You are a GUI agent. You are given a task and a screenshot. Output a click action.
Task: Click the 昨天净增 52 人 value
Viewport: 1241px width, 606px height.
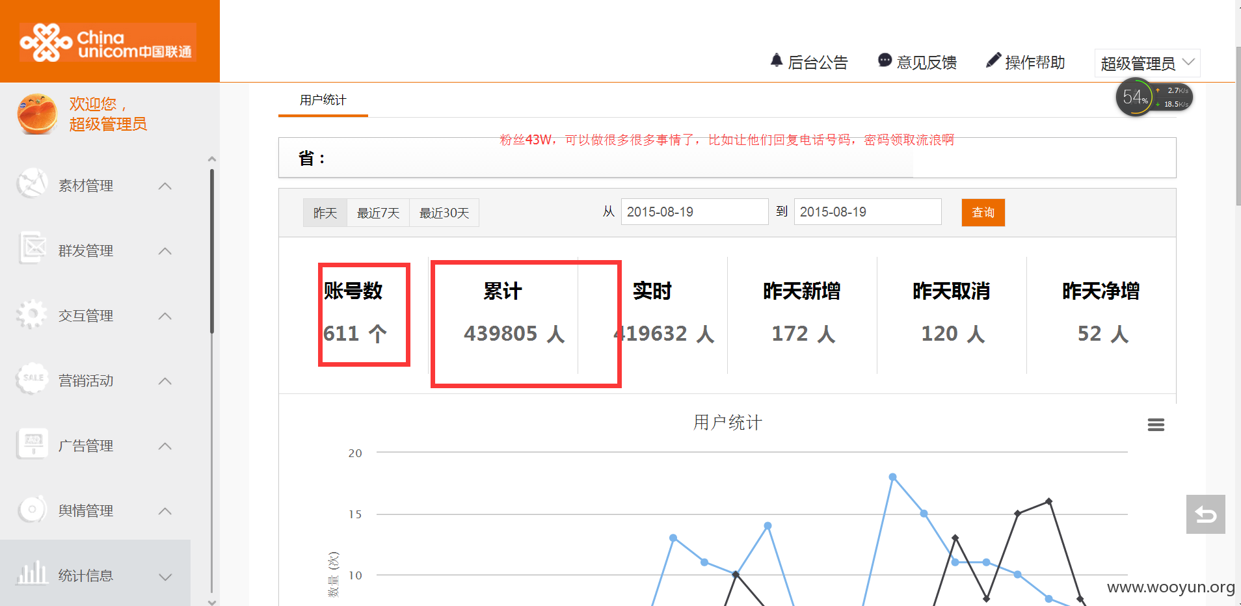1102,334
